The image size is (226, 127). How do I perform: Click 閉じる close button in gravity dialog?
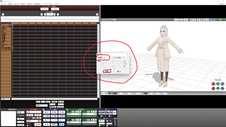(119, 71)
